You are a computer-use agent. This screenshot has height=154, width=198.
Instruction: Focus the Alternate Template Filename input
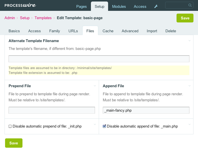tap(99, 59)
